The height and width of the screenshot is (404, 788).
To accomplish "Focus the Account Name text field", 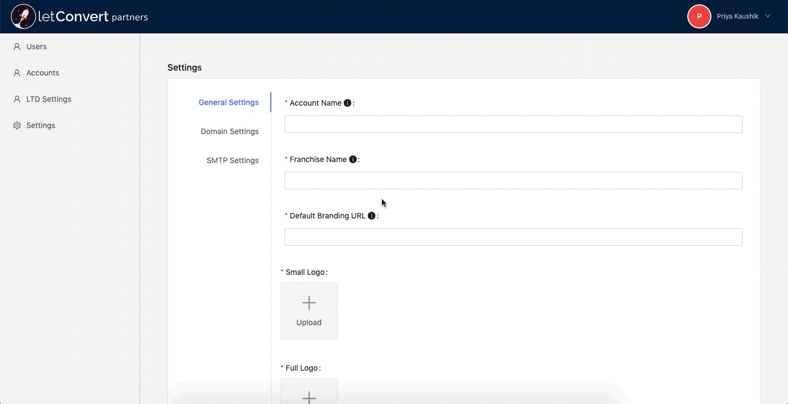I will (x=513, y=124).
